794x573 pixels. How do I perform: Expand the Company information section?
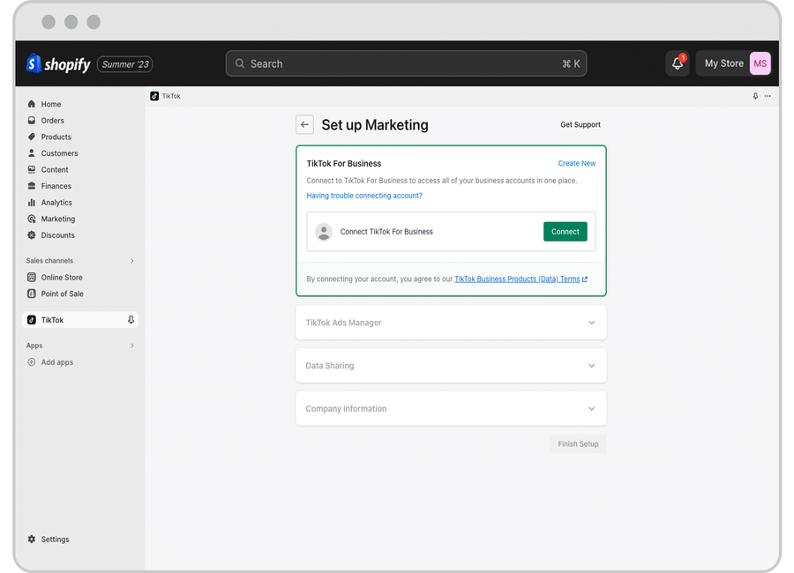point(591,408)
